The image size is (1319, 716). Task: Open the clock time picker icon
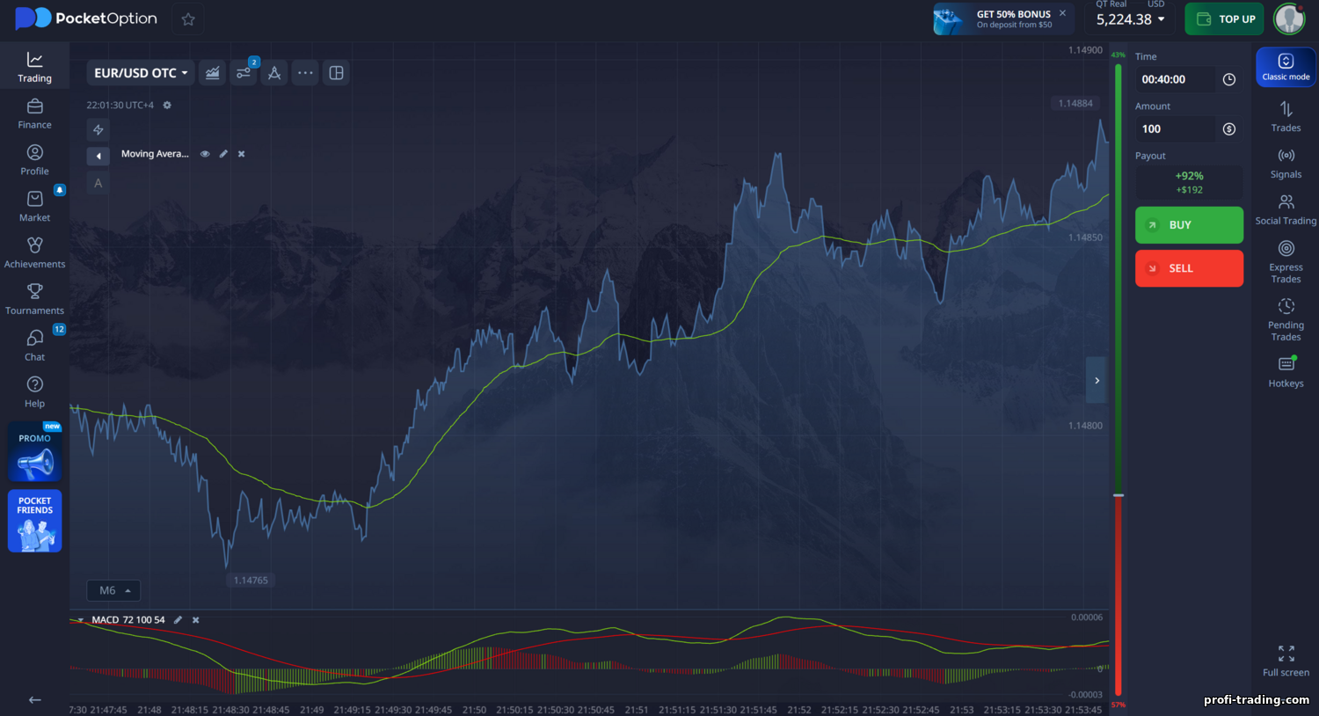[1229, 79]
